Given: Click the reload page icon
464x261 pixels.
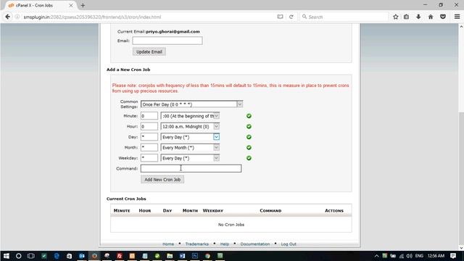Looking at the screenshot, I should 291,17.
